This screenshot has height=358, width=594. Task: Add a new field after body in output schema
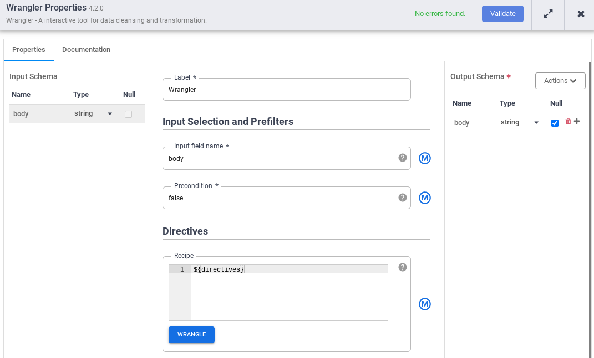pos(577,122)
